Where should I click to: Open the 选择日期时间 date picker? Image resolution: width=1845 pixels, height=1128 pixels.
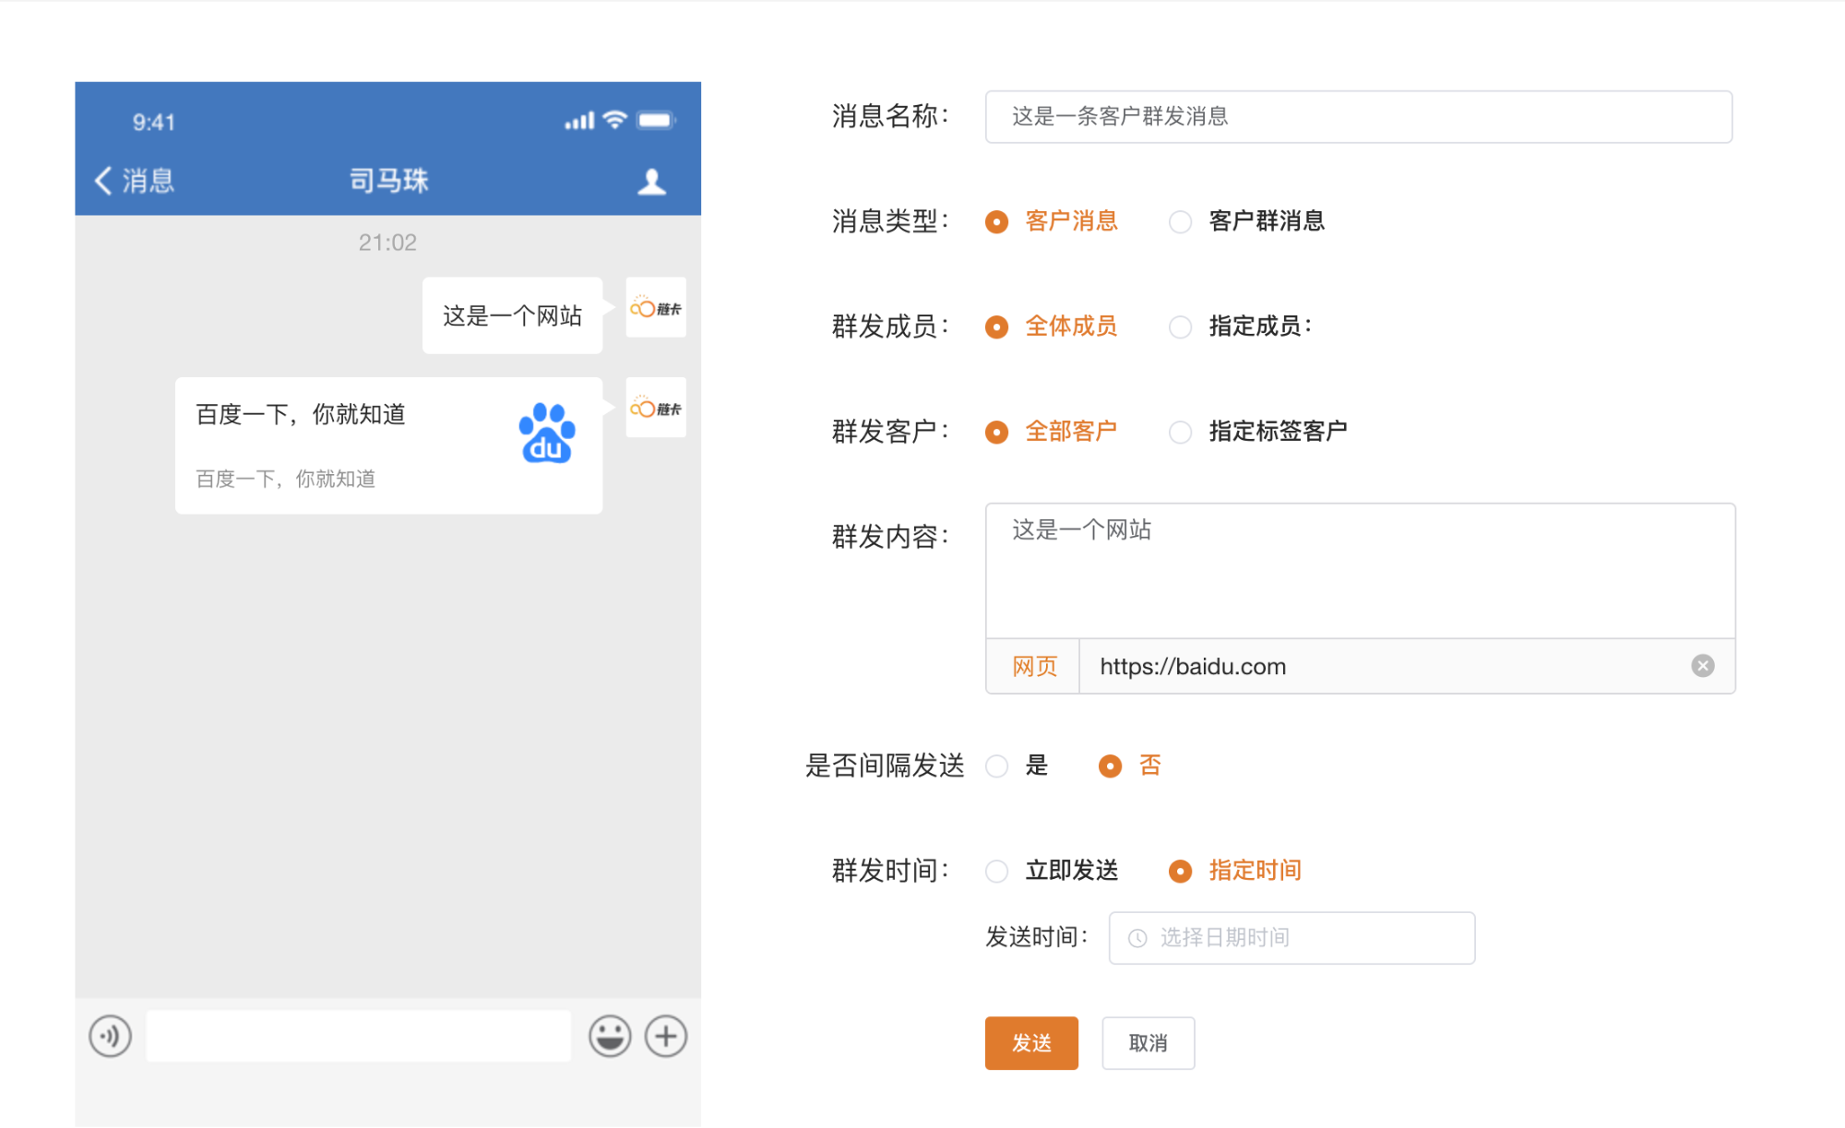(x=1291, y=938)
